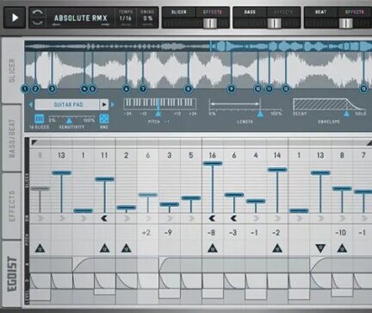This screenshot has height=313, width=372.
Task: Expand the sequencer's top-left corner triangle
Action: (34, 142)
